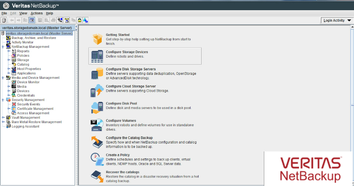
Task: Click the Create a Policy icon
Action: pos(97,158)
